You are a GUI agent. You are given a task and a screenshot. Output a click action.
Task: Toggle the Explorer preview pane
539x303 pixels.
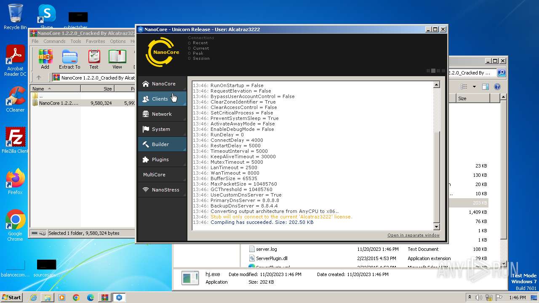tap(485, 87)
